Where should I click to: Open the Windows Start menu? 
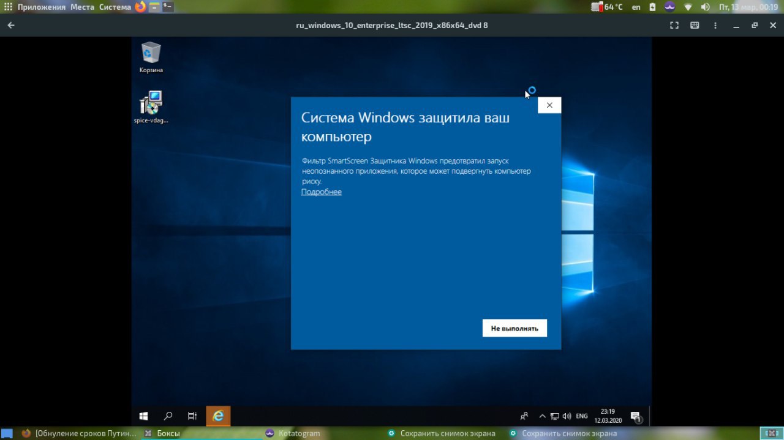click(x=144, y=416)
